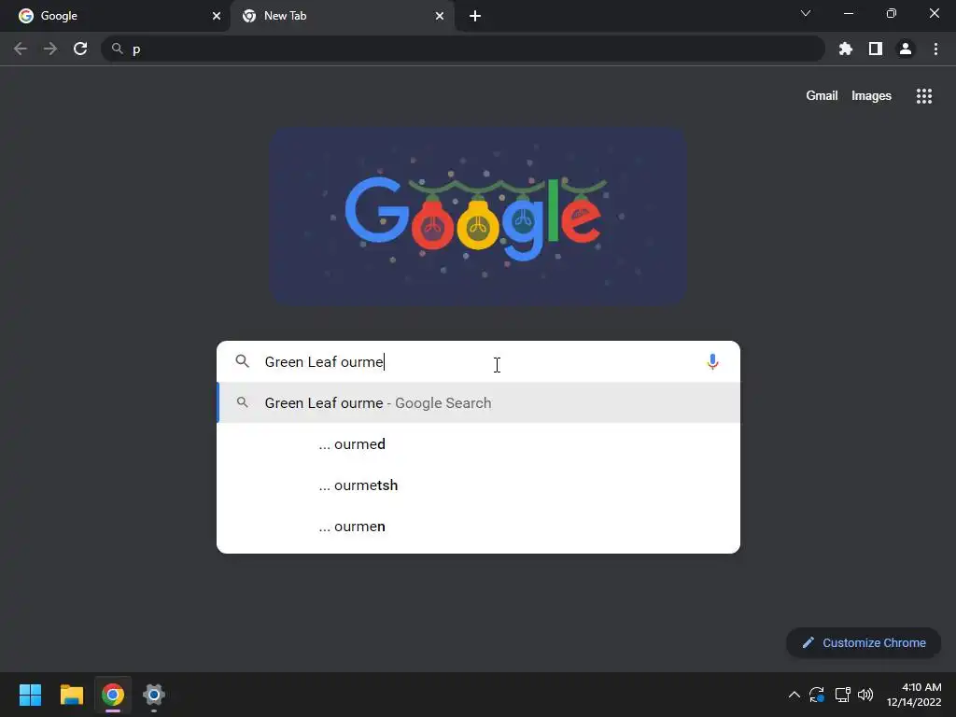Click the Google holiday doodle
956x717 pixels.
click(x=479, y=217)
